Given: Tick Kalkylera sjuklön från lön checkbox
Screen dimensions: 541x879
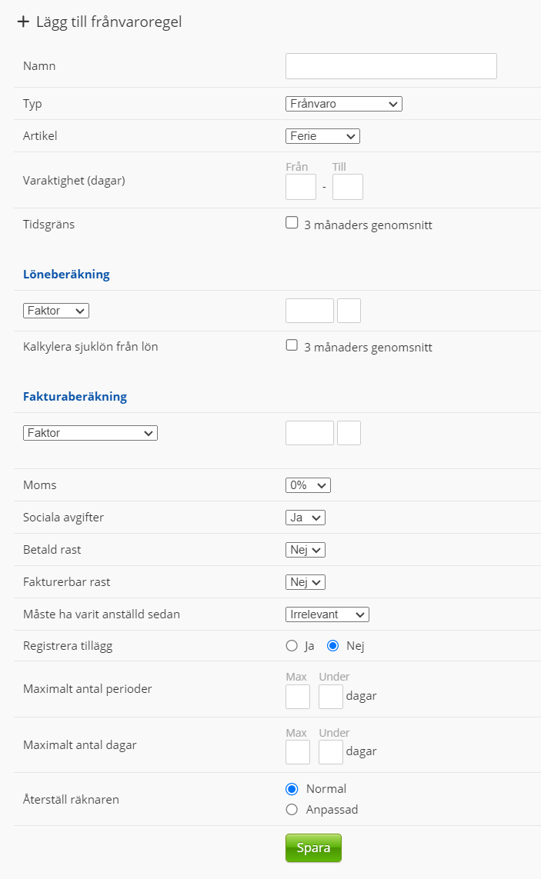Looking at the screenshot, I should point(292,345).
